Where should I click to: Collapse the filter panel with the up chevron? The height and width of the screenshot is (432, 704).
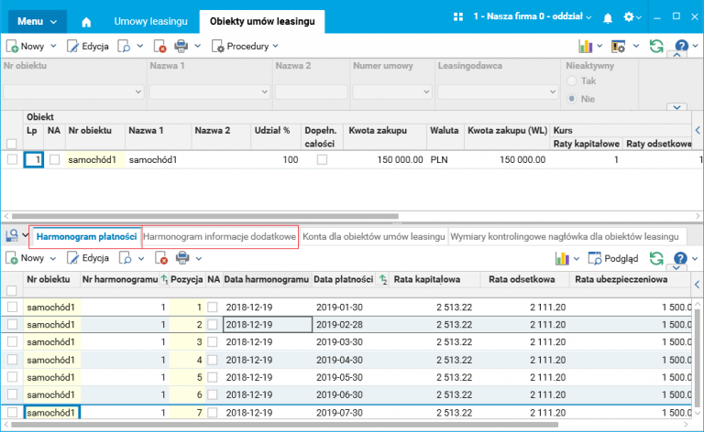point(676,55)
